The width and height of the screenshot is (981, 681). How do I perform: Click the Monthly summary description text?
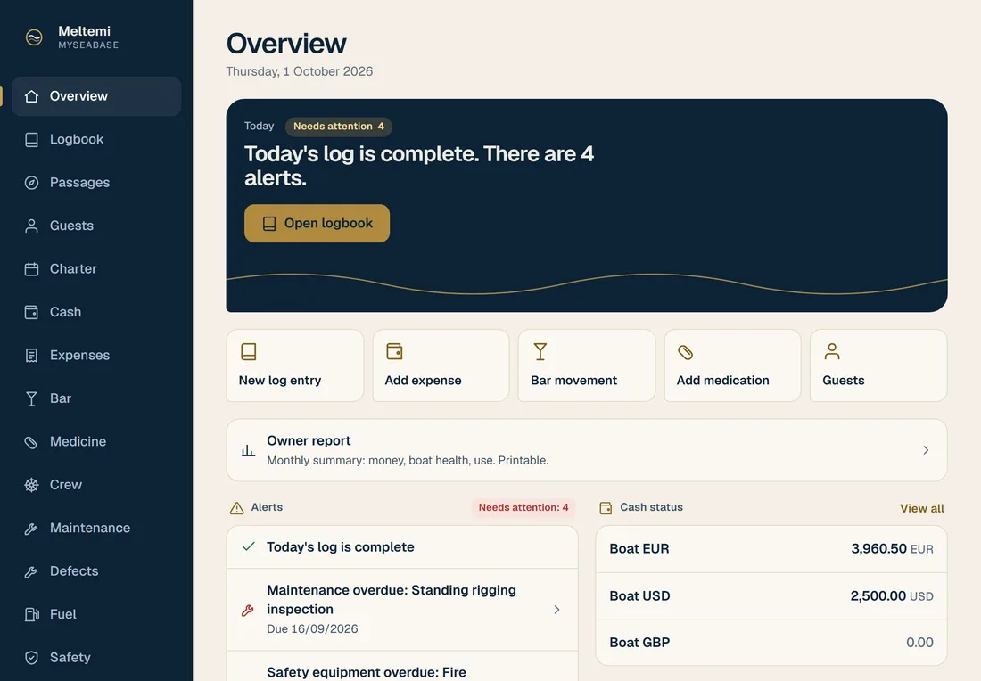pos(408,461)
